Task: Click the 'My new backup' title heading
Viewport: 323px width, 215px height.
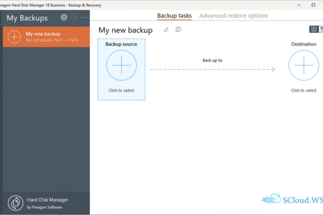Action: [x=126, y=30]
